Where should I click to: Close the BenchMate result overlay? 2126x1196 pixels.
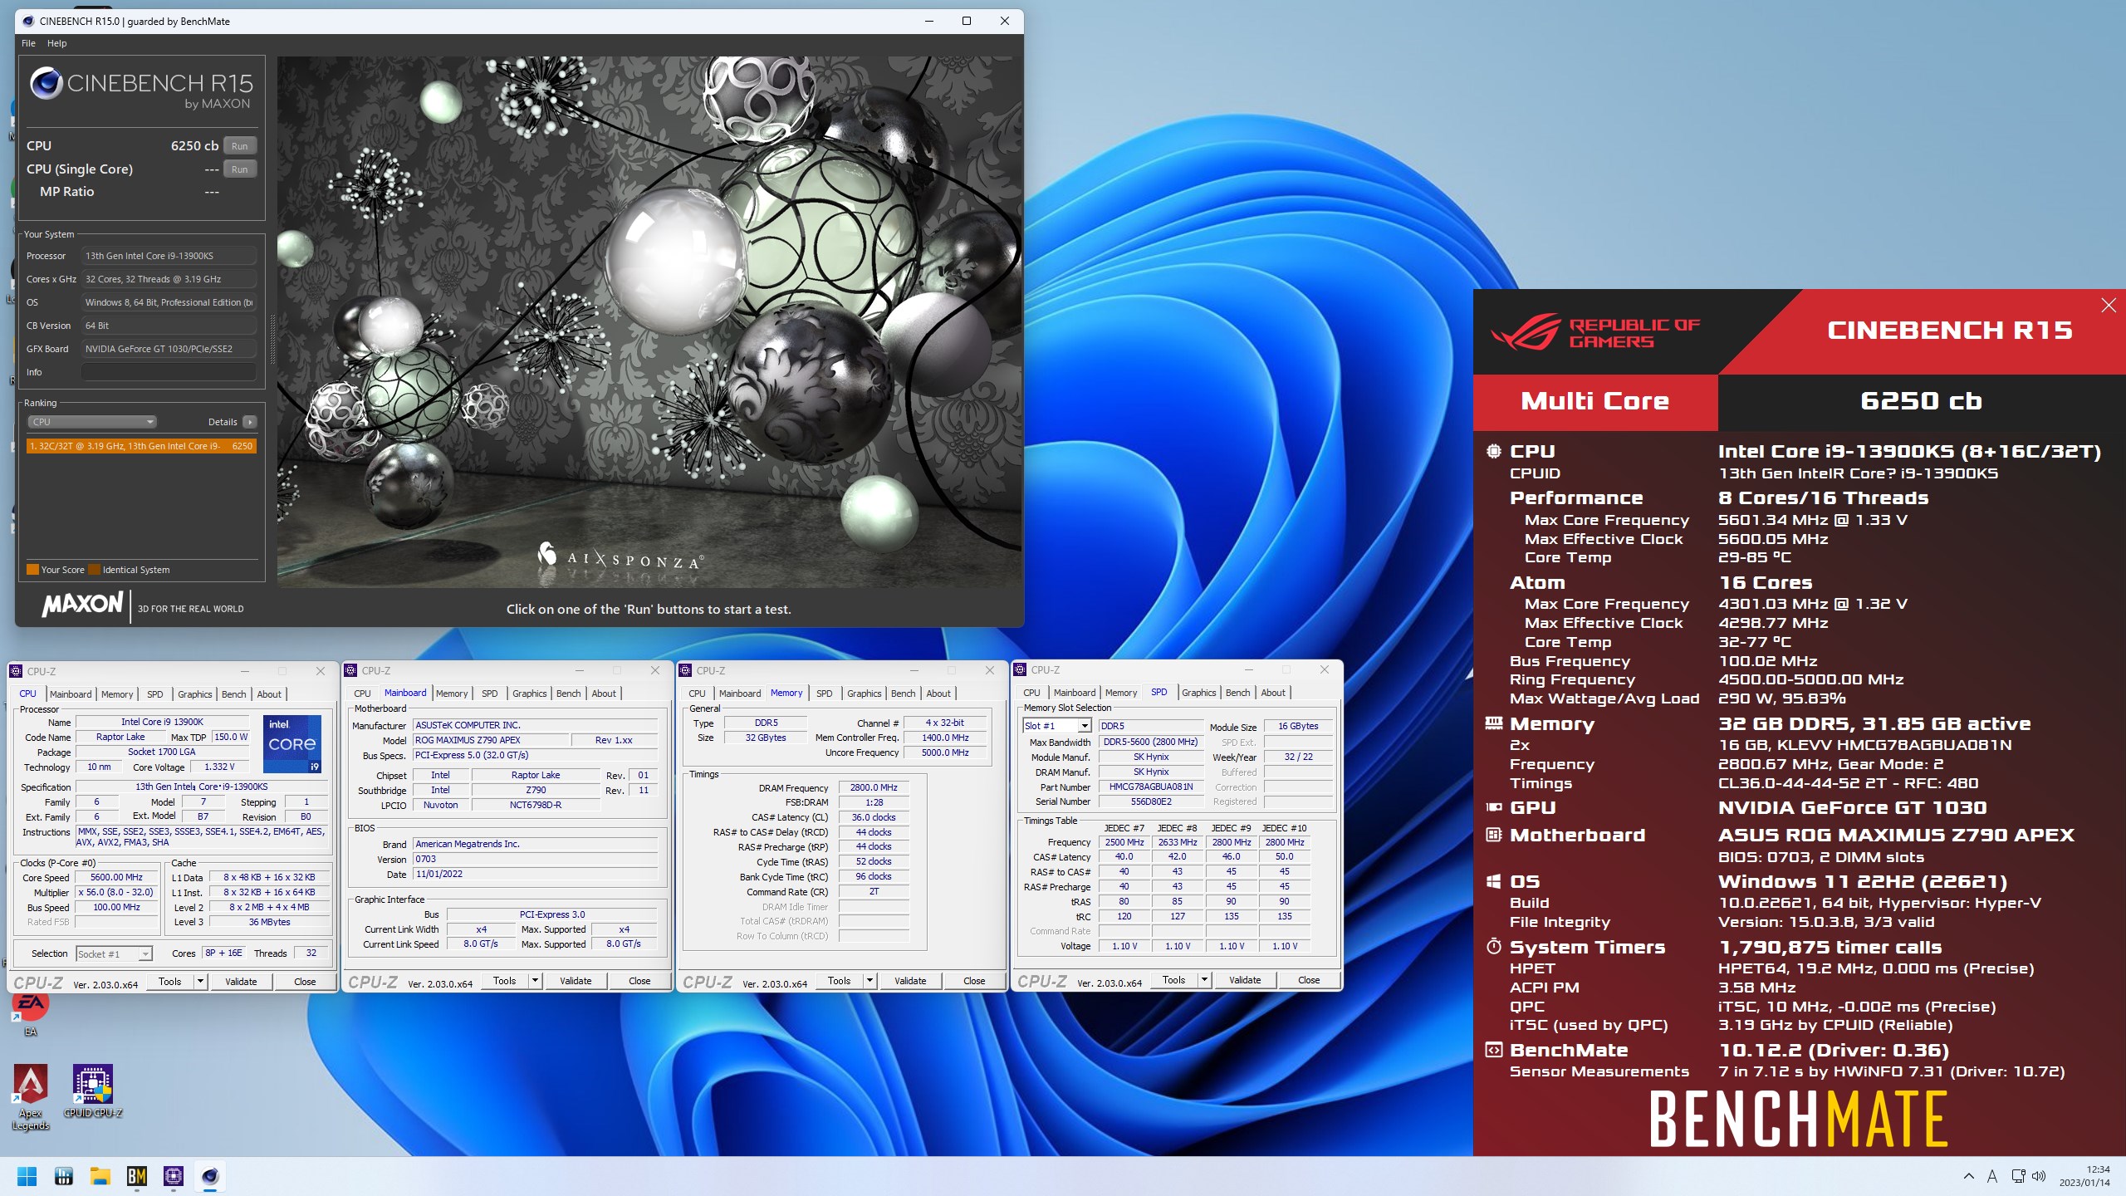tap(2108, 306)
